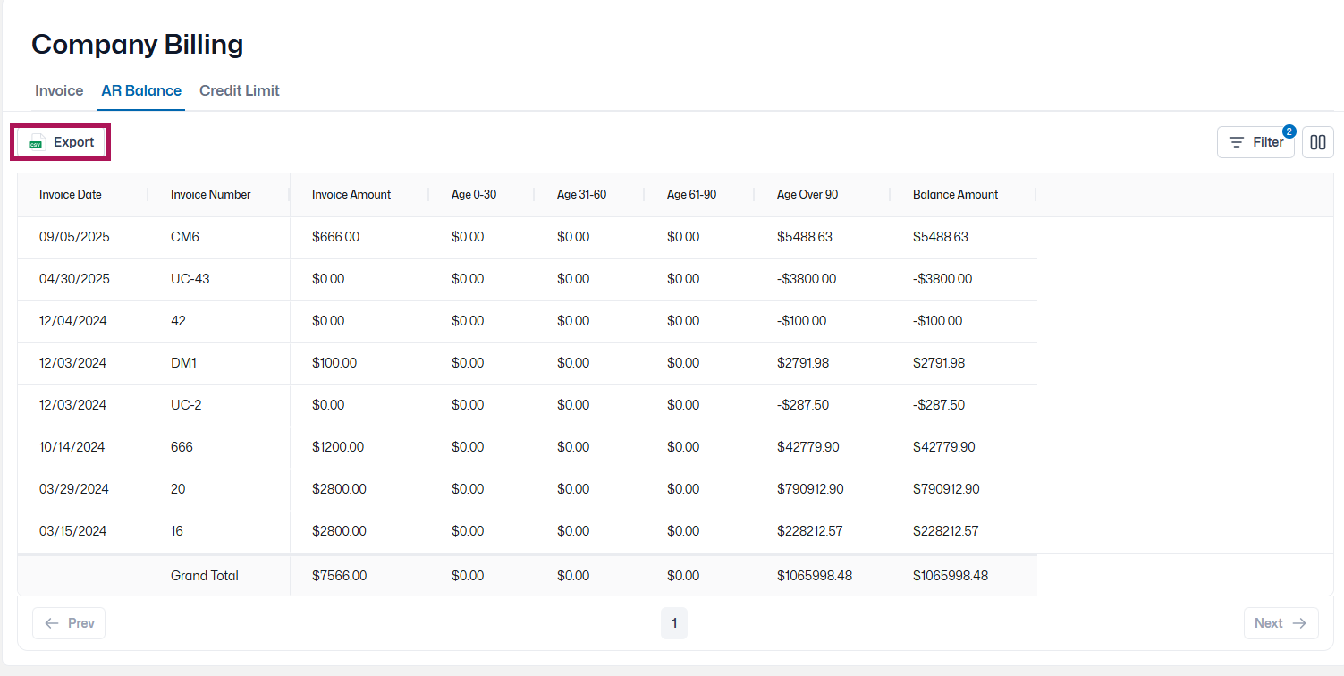Sort by Invoice Number column header
The height and width of the screenshot is (676, 1344).
(211, 194)
